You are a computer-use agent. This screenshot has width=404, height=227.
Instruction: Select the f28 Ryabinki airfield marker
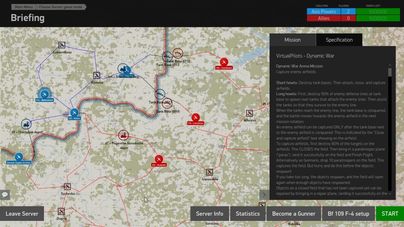point(159,159)
